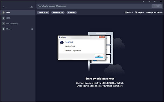Screen dimensions: 164x102
Task: Click the + NEW HOST button
Action: click(43, 13)
